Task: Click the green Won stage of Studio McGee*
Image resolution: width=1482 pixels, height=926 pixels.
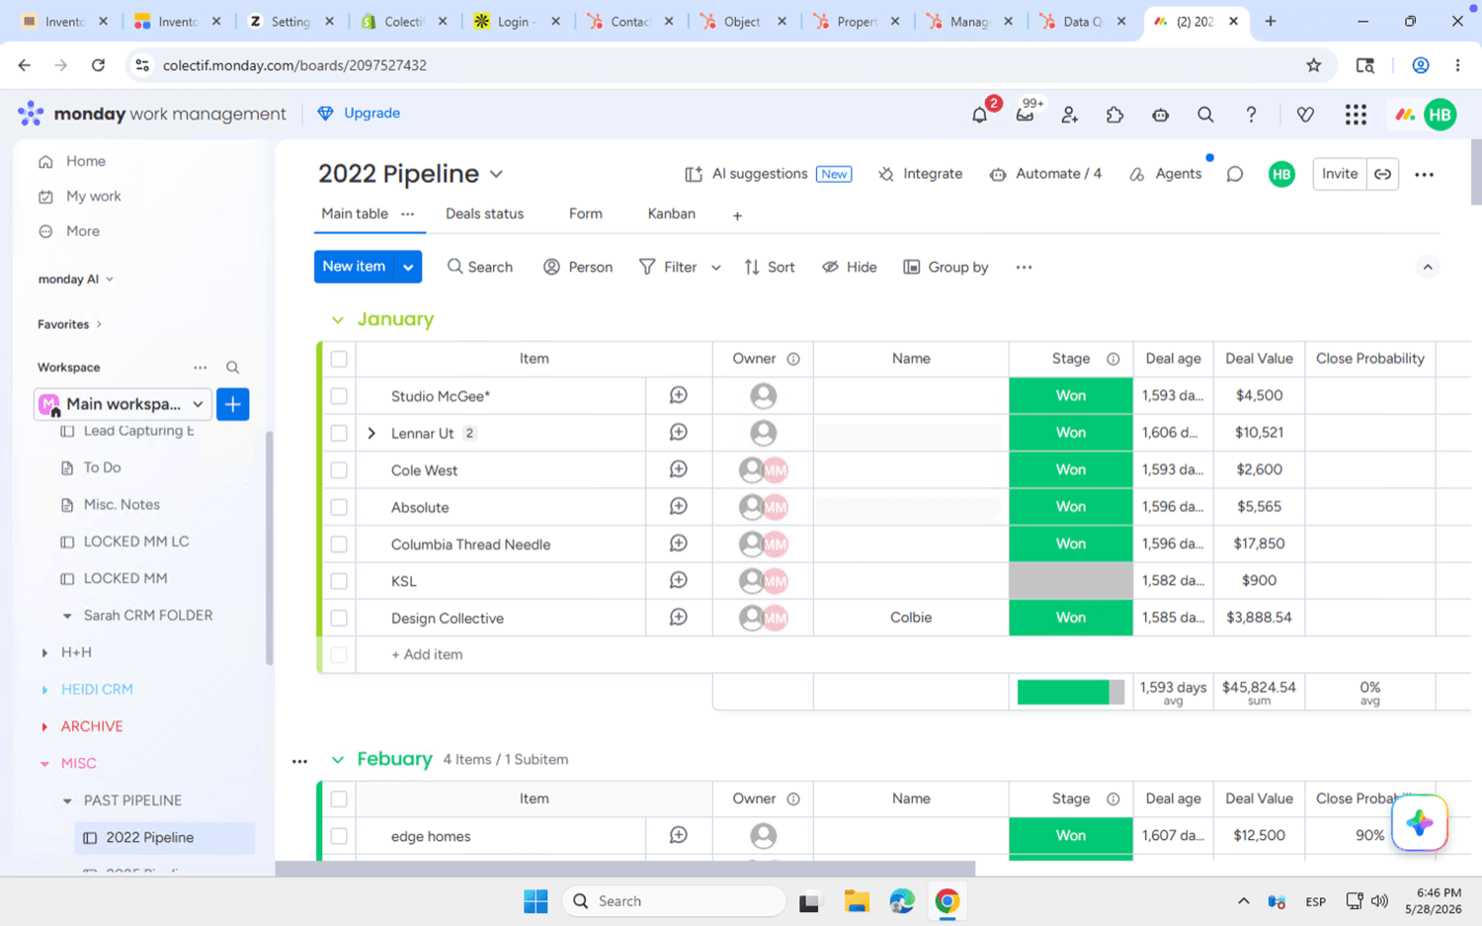Action: point(1071,395)
